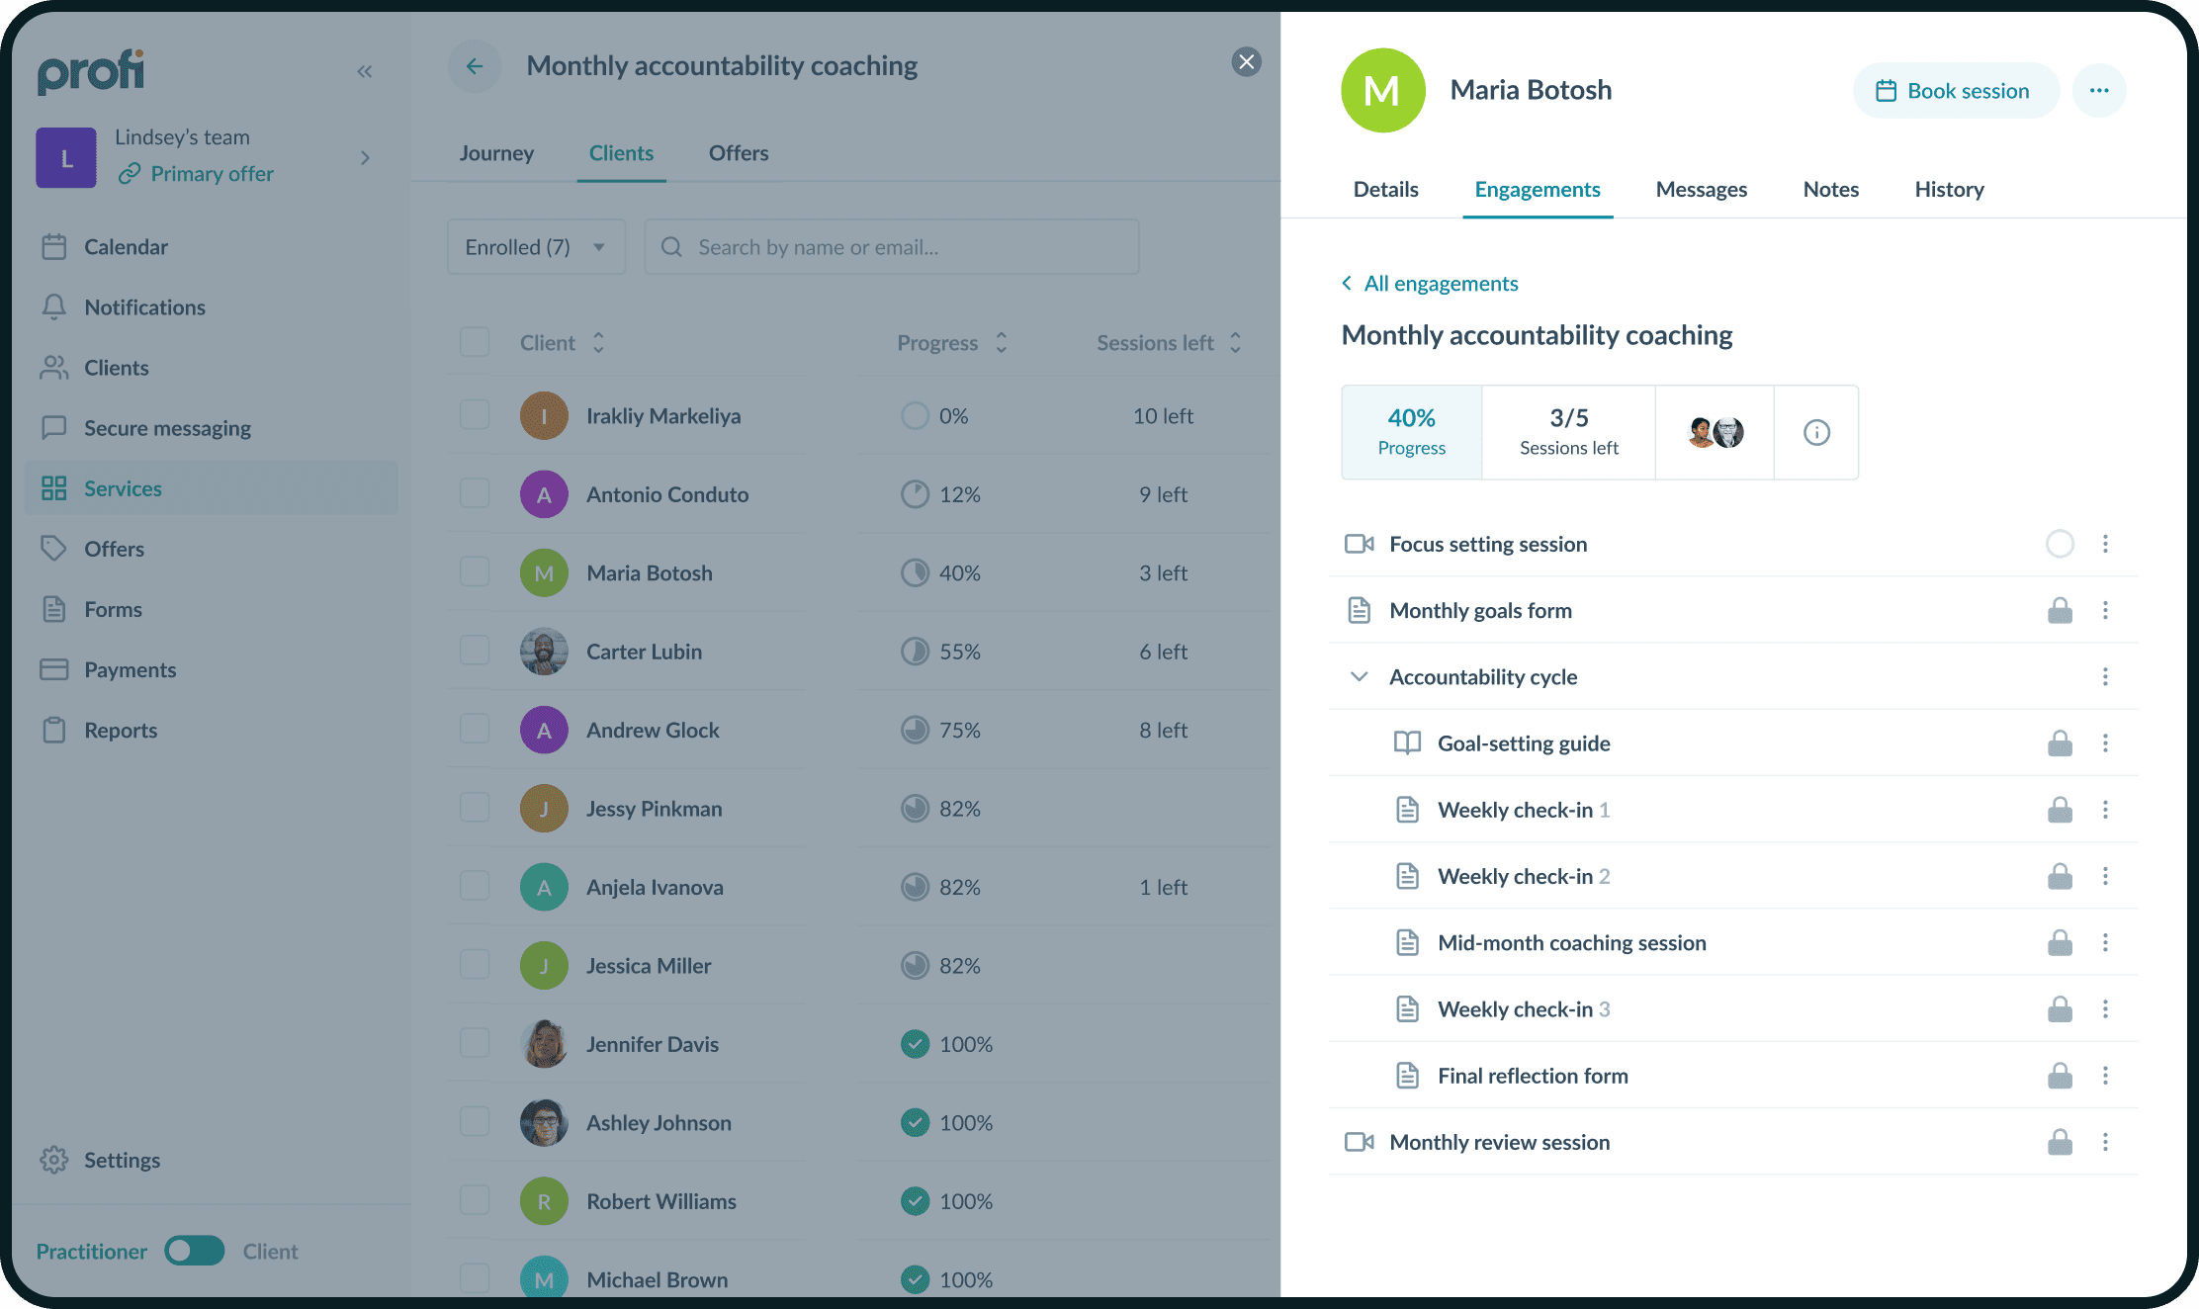2199x1309 pixels.
Task: Toggle Practitioner/Client view switch
Action: [x=195, y=1251]
